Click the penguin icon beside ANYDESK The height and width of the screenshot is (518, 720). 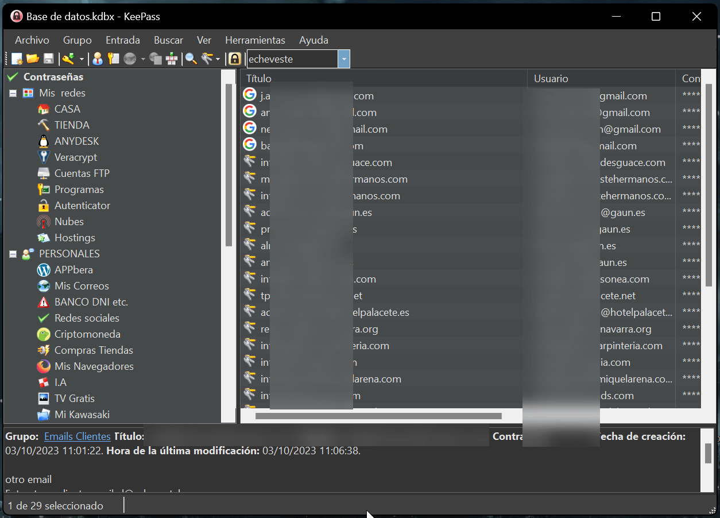pos(43,141)
